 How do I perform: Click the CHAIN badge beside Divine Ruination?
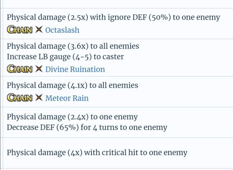click(20, 69)
